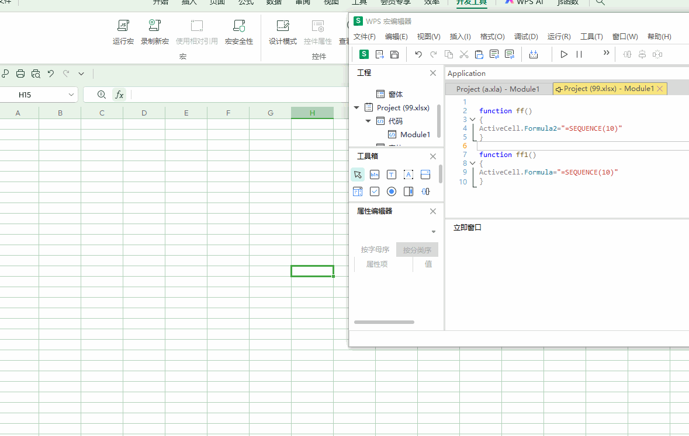Run the macro with the play button
Viewport: 689px width, 436px height.
click(564, 54)
